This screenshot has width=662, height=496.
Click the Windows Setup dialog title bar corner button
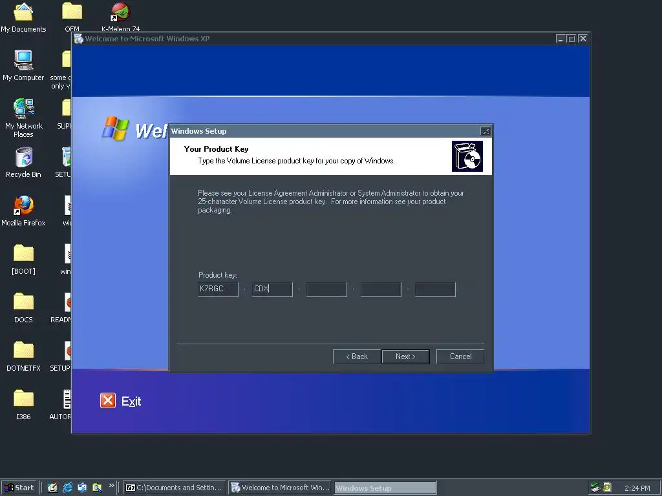486,131
